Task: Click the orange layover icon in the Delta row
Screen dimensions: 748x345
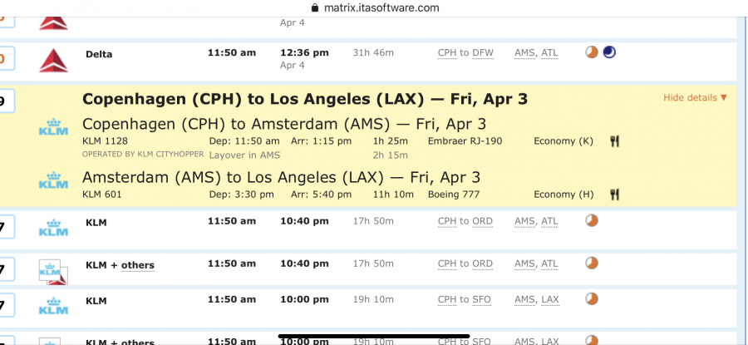Action: (x=592, y=52)
